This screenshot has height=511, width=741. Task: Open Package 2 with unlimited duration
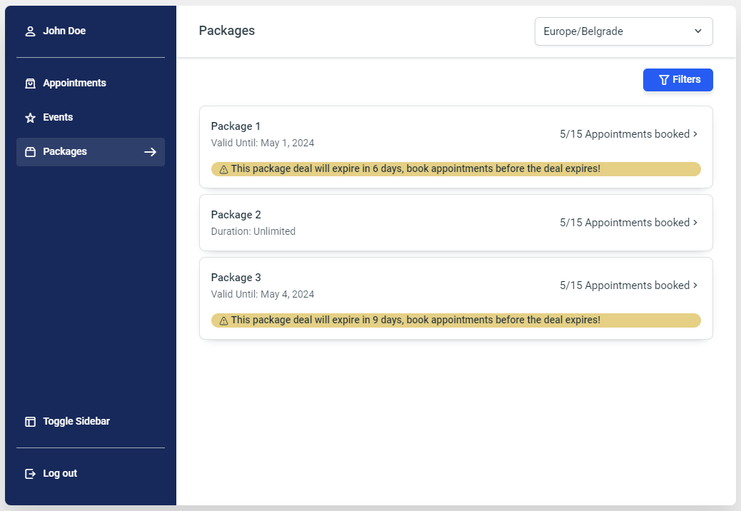[x=456, y=222]
